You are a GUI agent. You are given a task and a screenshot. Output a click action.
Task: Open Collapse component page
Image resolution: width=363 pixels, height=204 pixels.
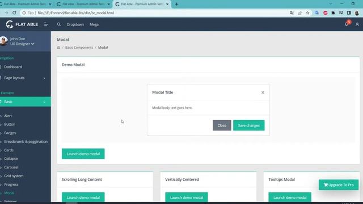tap(11, 159)
